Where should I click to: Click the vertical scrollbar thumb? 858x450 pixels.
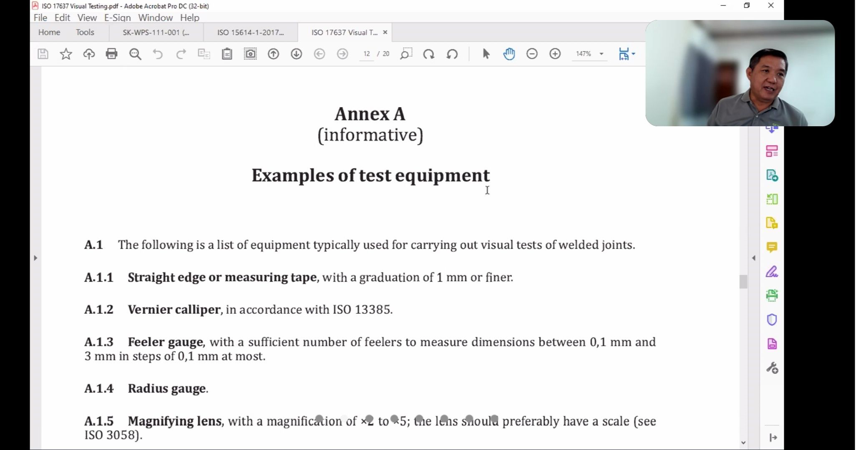point(743,282)
